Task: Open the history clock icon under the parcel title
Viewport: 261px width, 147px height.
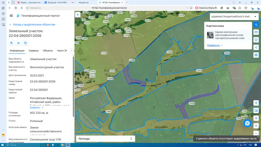Action: coord(25,43)
